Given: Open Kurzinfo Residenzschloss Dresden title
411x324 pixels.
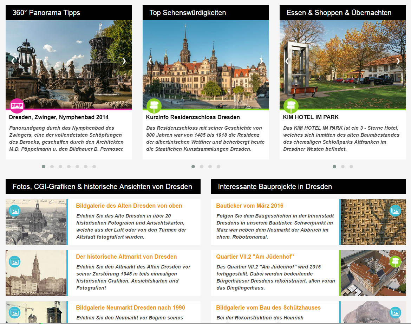Looking at the screenshot, I should pyautogui.click(x=193, y=117).
